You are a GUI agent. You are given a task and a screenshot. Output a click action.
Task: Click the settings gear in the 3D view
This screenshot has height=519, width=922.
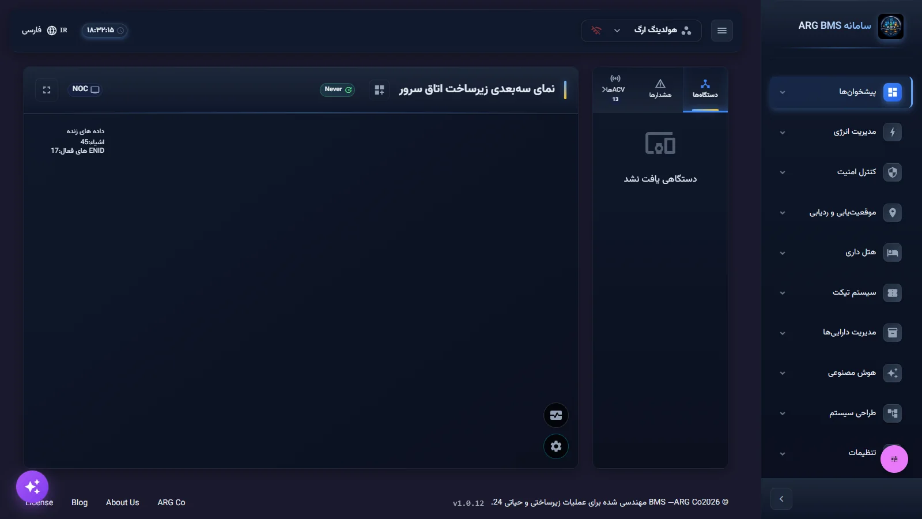pos(556,446)
